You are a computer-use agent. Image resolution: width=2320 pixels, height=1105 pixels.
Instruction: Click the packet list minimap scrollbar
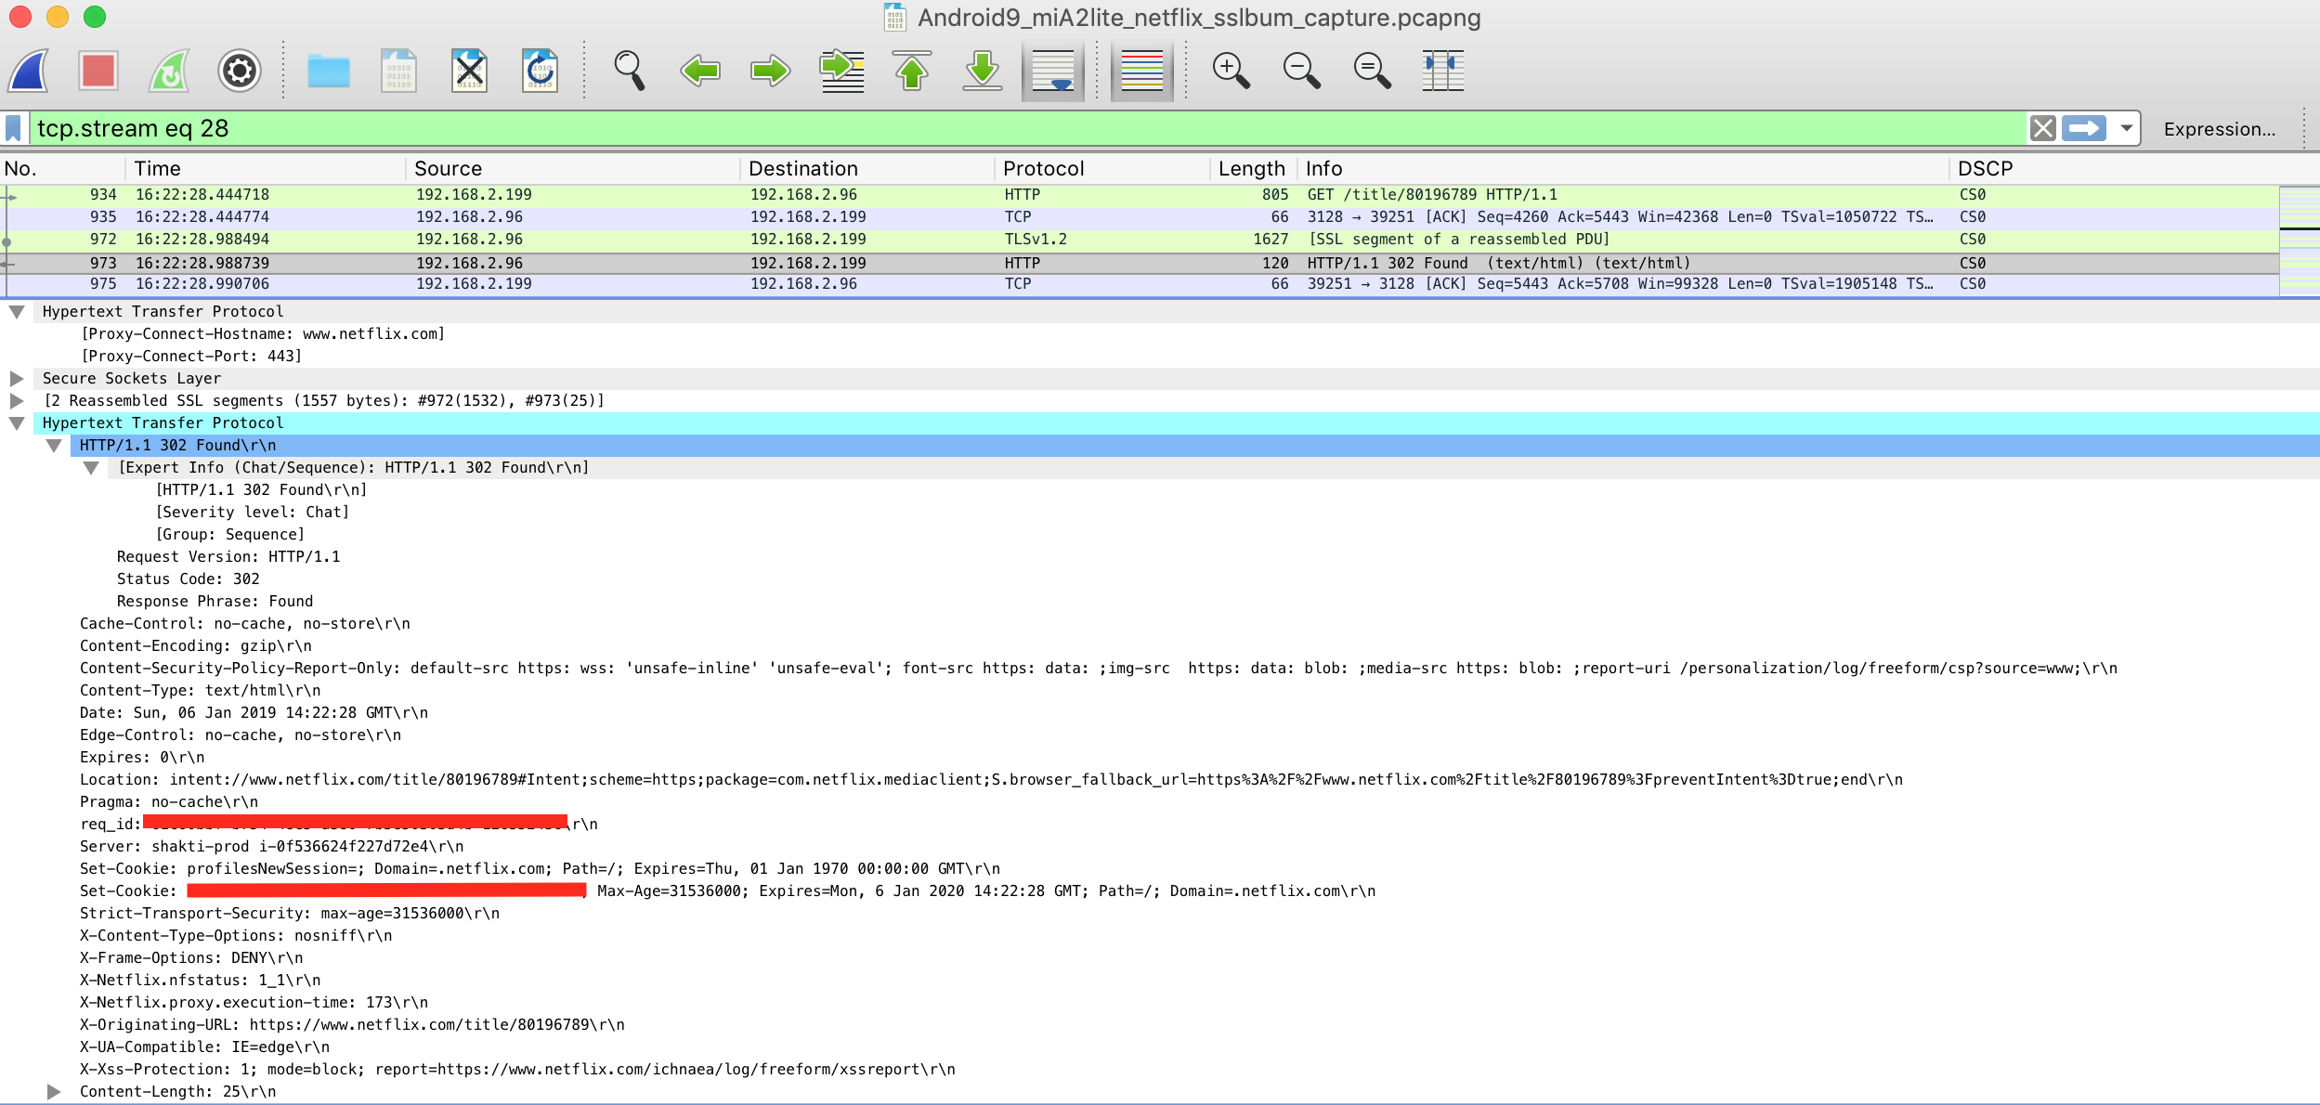tap(2299, 241)
